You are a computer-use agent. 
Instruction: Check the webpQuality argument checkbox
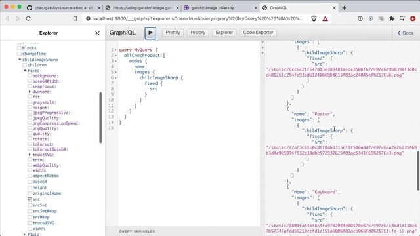(x=30, y=165)
